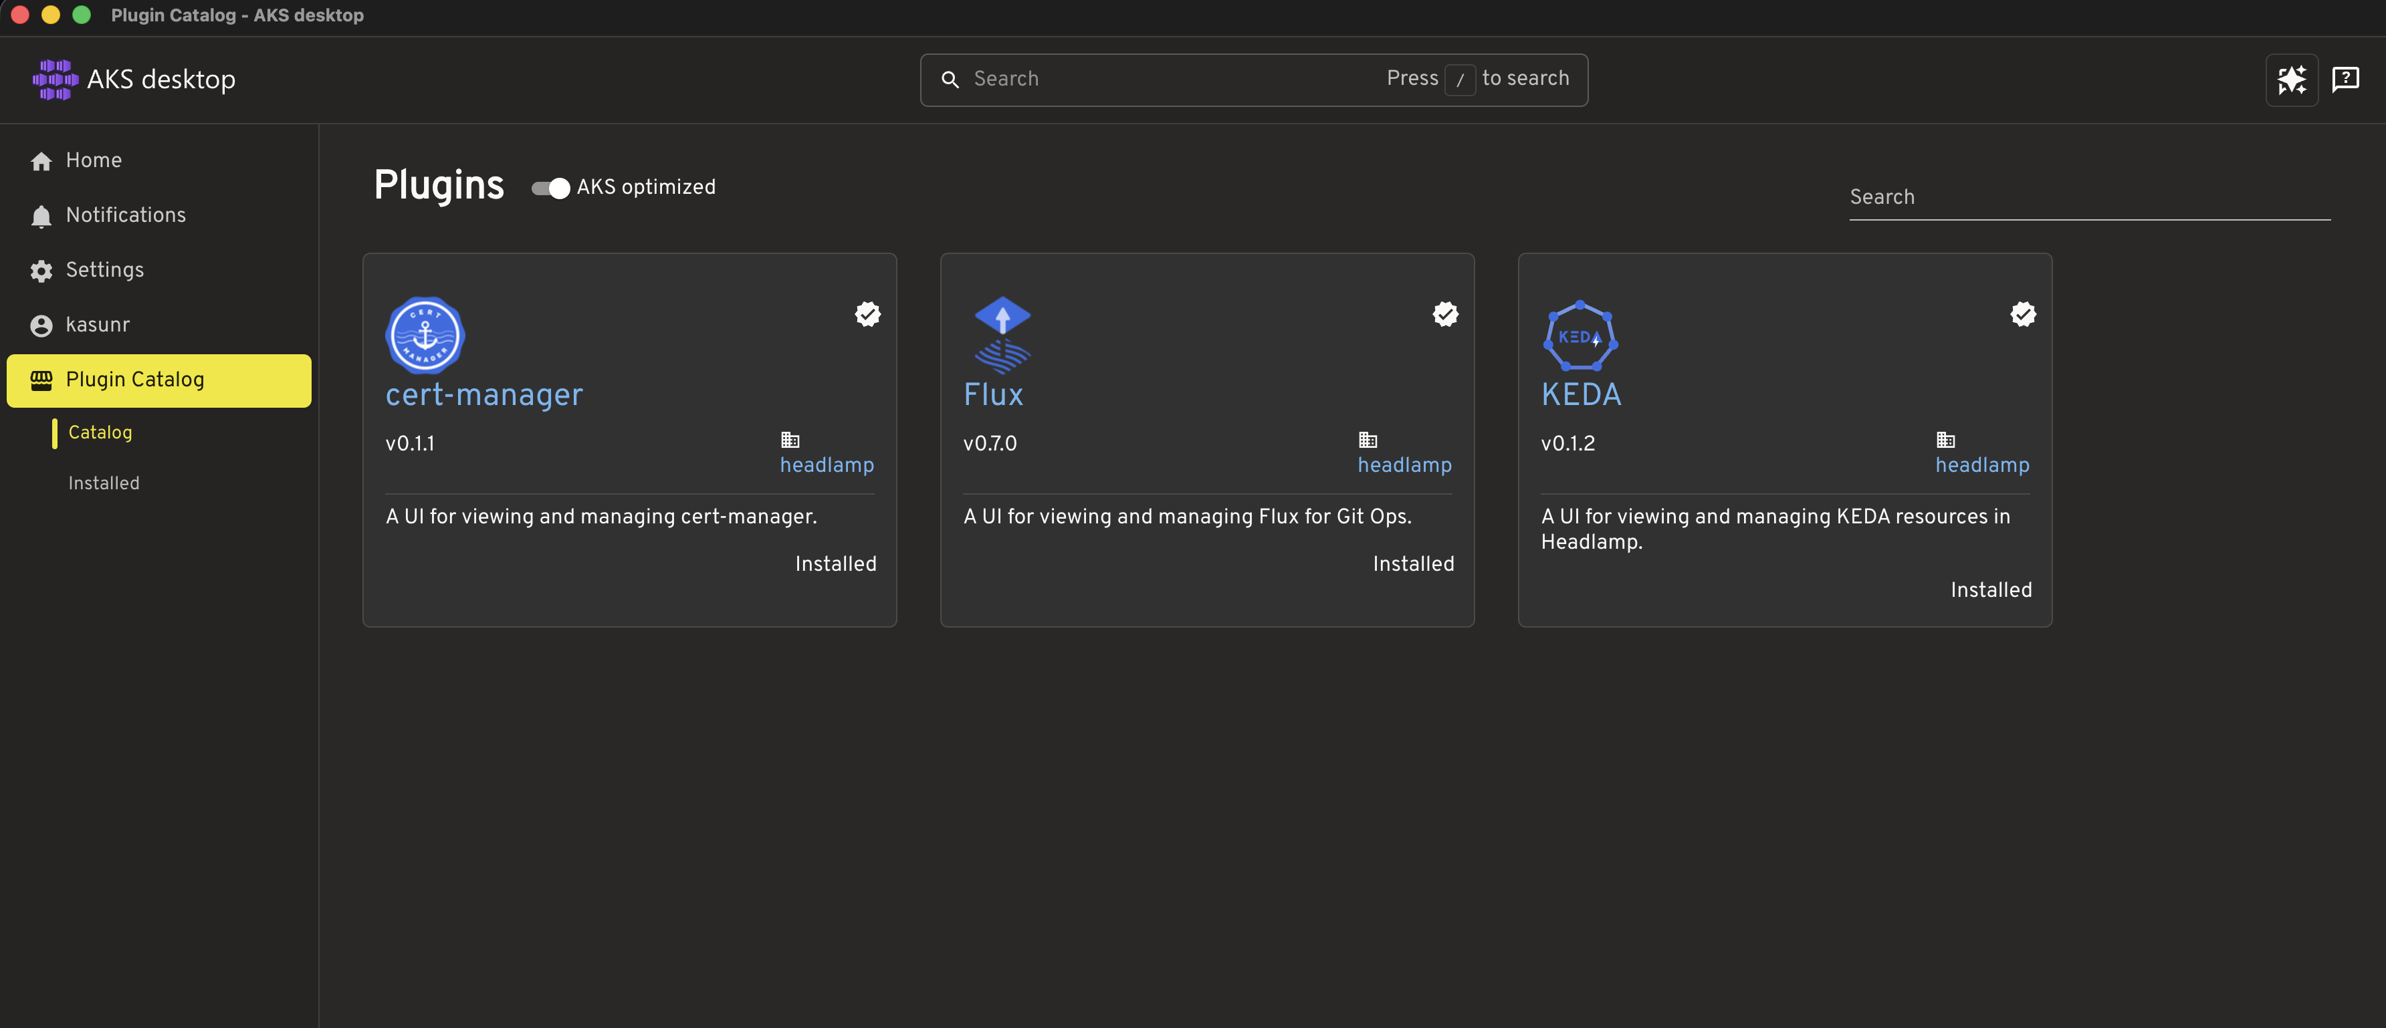
Task: Click the cert-manager anchor logo
Action: tap(424, 334)
